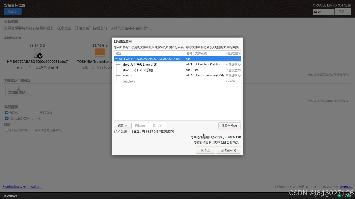355x199 pixels.
Task: Click the physical volume (LVM) cell
Action: pos(209,76)
